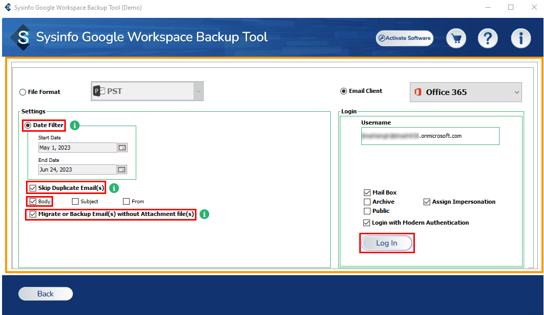The image size is (544, 315).
Task: Click info icon next to Date Filter
Action: 75,125
